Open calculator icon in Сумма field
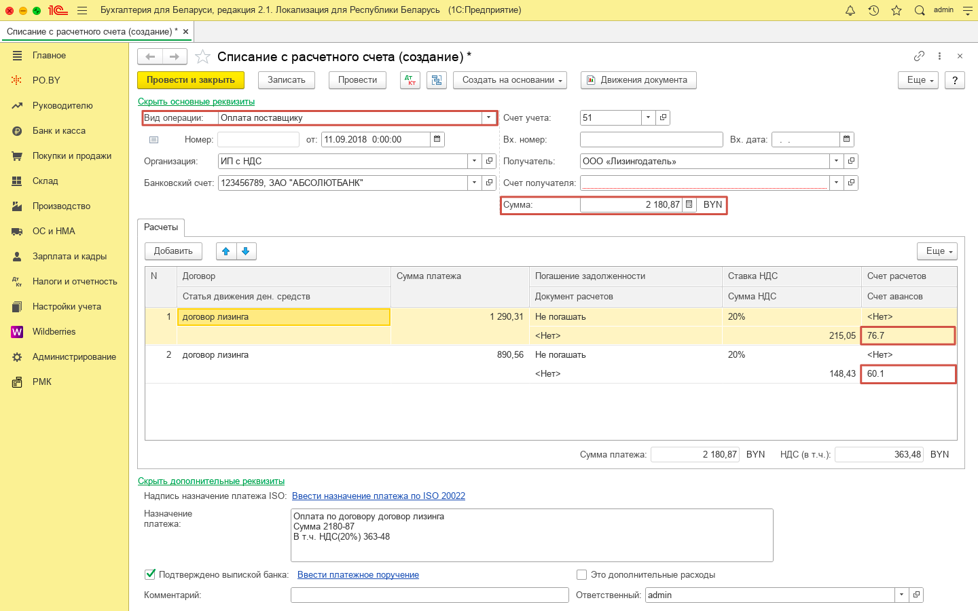The width and height of the screenshot is (978, 611). point(689,204)
